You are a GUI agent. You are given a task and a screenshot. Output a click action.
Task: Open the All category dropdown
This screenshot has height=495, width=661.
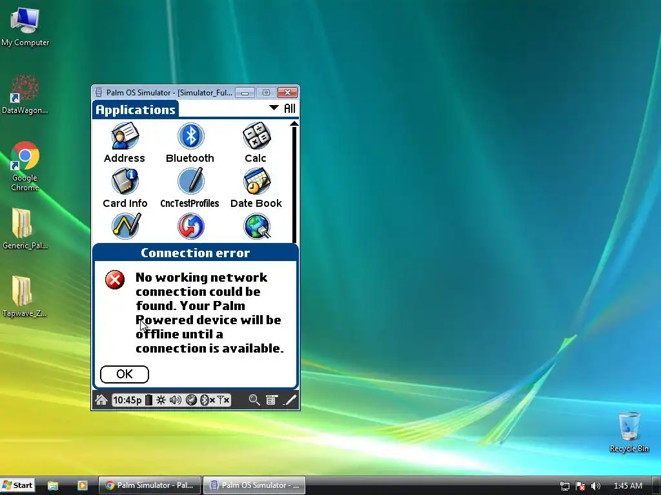point(283,108)
